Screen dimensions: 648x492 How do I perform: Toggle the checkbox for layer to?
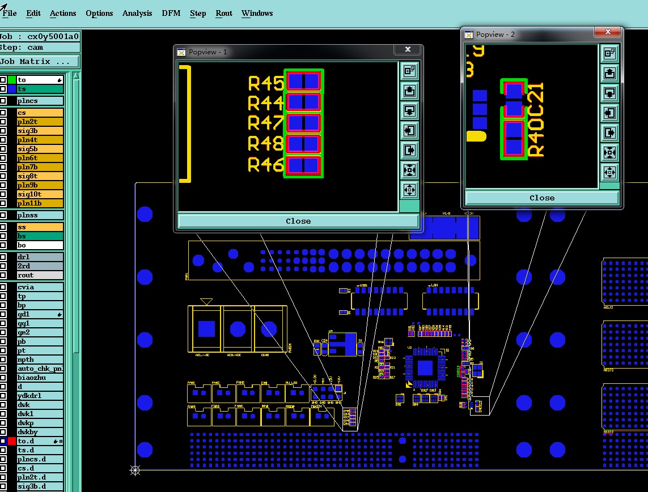(3, 80)
